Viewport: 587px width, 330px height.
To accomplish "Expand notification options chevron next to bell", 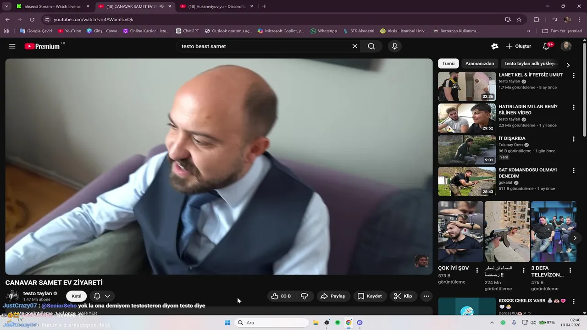I will 107,296.
